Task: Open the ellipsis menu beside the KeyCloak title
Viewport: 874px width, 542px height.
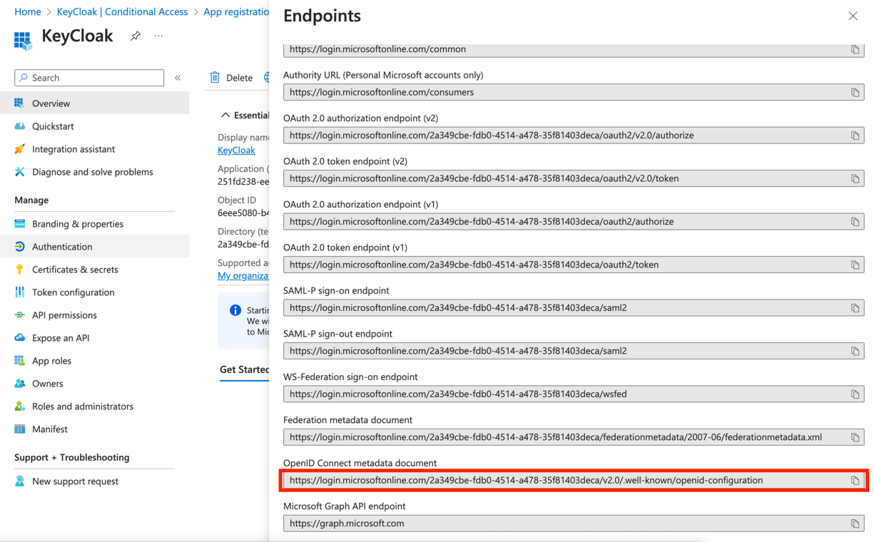Action: coord(158,35)
